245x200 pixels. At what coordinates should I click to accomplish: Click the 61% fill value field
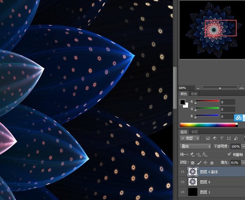pyautogui.click(x=236, y=163)
